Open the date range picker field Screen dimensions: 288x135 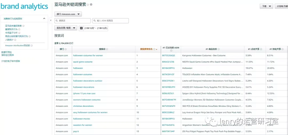pos(94,28)
